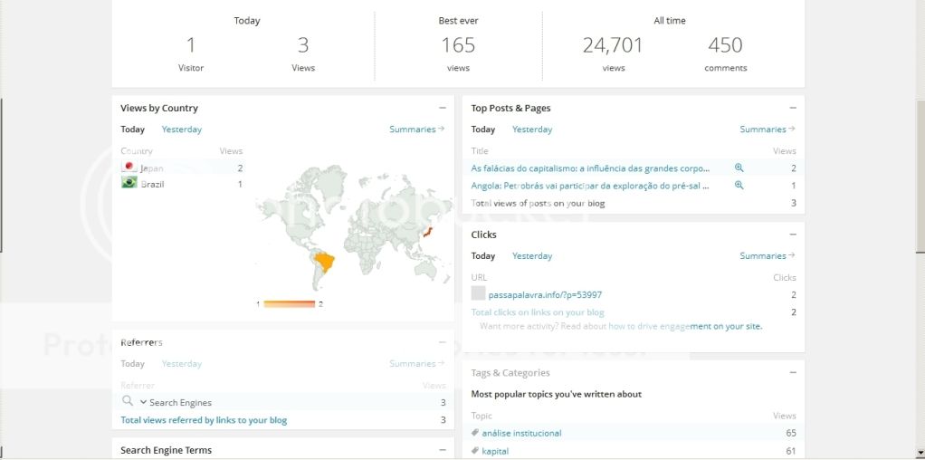Click the tag icon next to análise institucional
925x460 pixels.
click(x=475, y=433)
